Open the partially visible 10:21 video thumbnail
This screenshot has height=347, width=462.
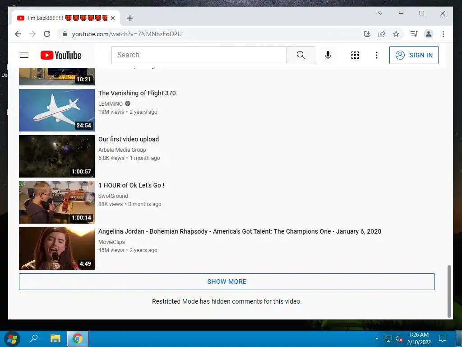point(57,76)
